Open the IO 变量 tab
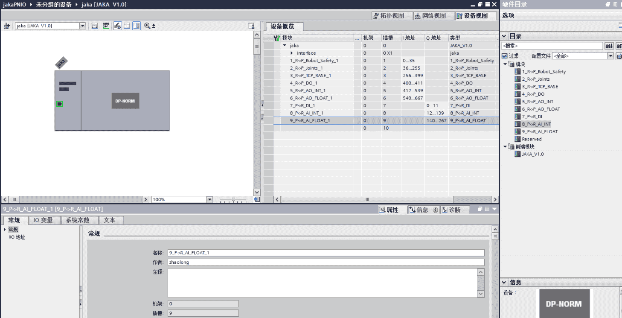 (x=43, y=220)
